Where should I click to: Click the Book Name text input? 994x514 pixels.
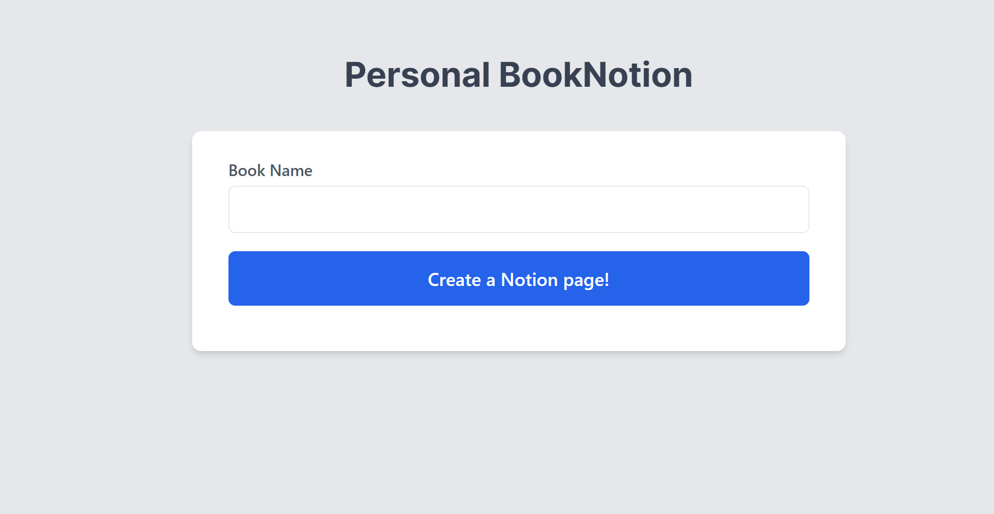[x=518, y=209]
